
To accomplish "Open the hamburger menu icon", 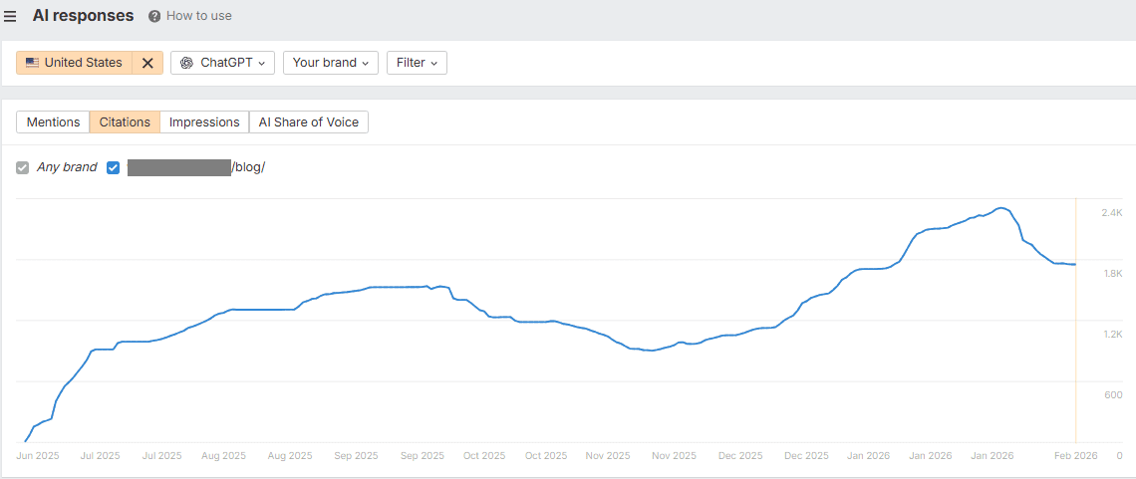I will 10,16.
